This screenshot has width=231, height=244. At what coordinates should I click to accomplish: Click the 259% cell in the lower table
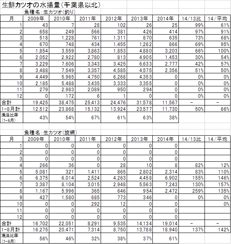click(198, 191)
